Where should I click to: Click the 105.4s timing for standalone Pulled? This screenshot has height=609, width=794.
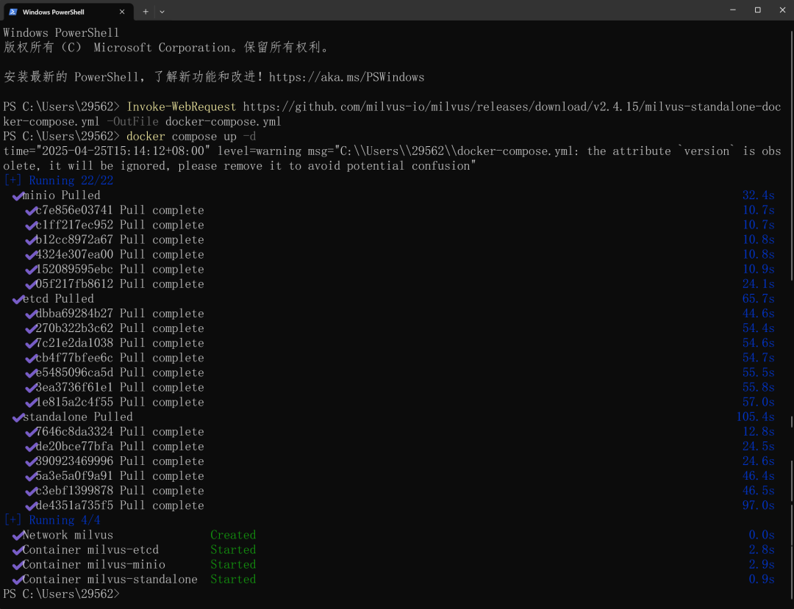755,417
